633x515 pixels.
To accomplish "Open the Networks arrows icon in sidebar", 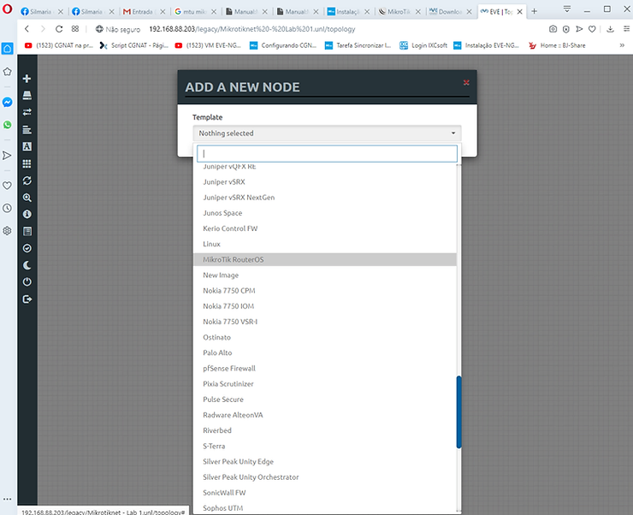I will coord(27,112).
